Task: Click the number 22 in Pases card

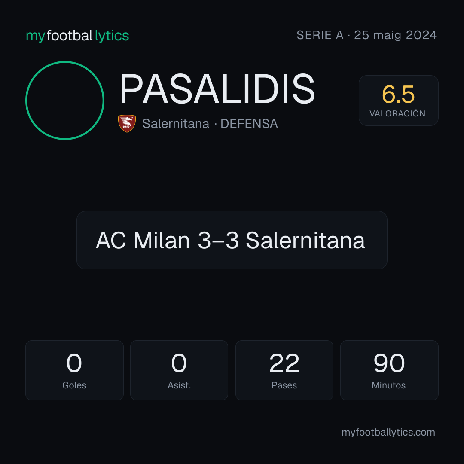Action: [284, 363]
